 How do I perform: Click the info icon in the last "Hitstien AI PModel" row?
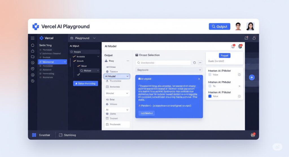tap(239, 96)
